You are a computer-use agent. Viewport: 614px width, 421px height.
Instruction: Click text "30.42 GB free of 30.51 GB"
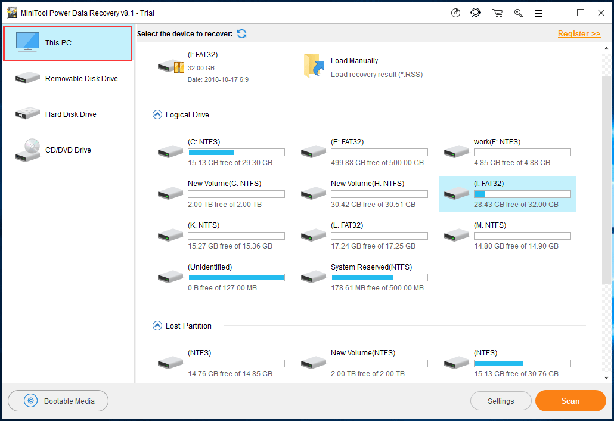click(373, 205)
